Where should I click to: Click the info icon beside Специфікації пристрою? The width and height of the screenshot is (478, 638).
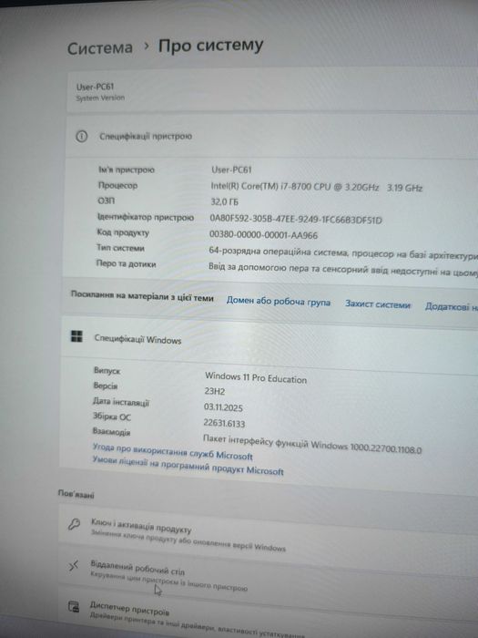(82, 137)
